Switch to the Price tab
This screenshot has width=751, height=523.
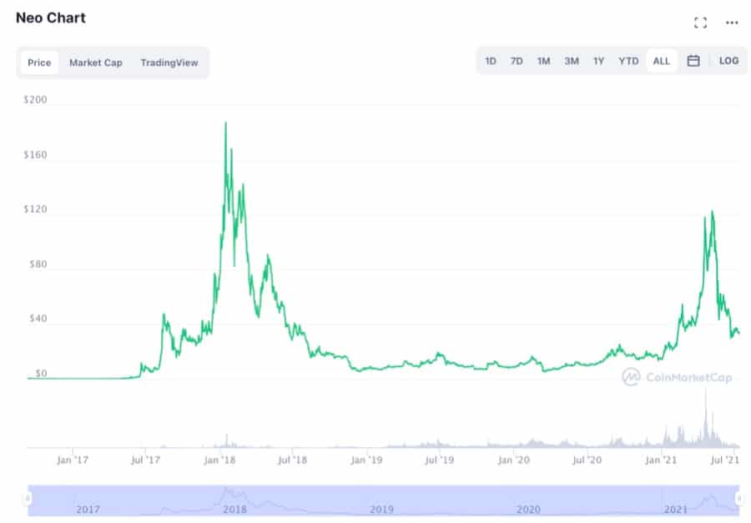pos(39,63)
